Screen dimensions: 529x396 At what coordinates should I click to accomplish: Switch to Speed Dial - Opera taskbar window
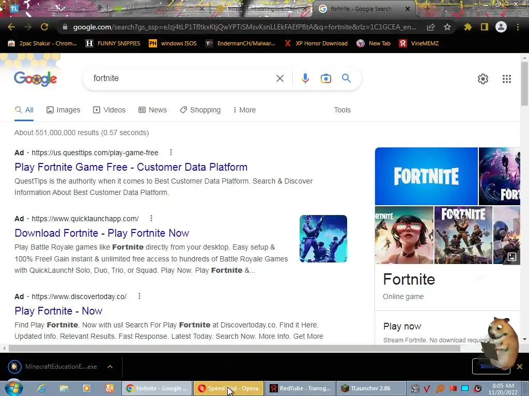coord(228,388)
